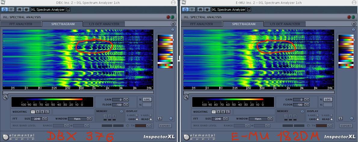The height and width of the screenshot is (142, 358).
Task: Select weighting C in the E-MU window
Action: coord(227,112)
